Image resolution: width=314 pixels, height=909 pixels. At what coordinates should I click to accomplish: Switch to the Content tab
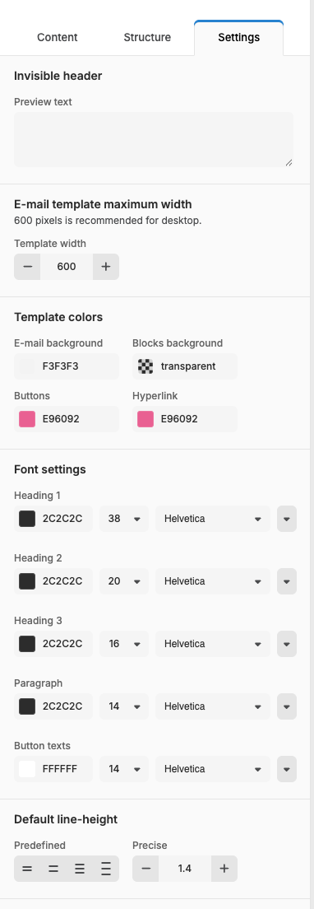(58, 38)
